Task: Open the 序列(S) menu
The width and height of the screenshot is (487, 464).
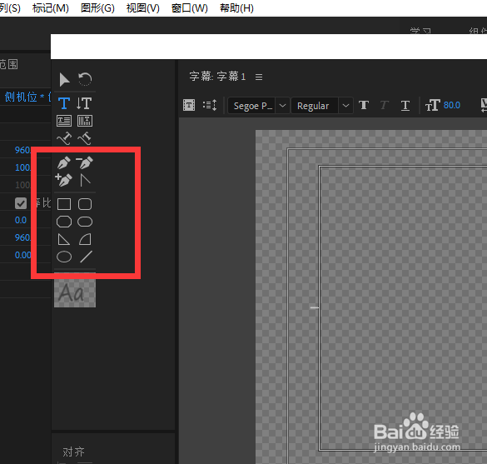Action: point(10,7)
